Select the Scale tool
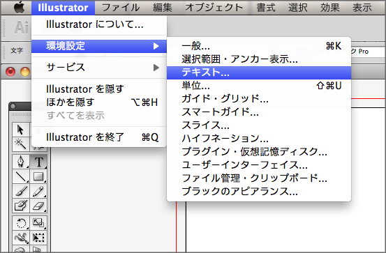The image size is (386, 253). (x=38, y=223)
